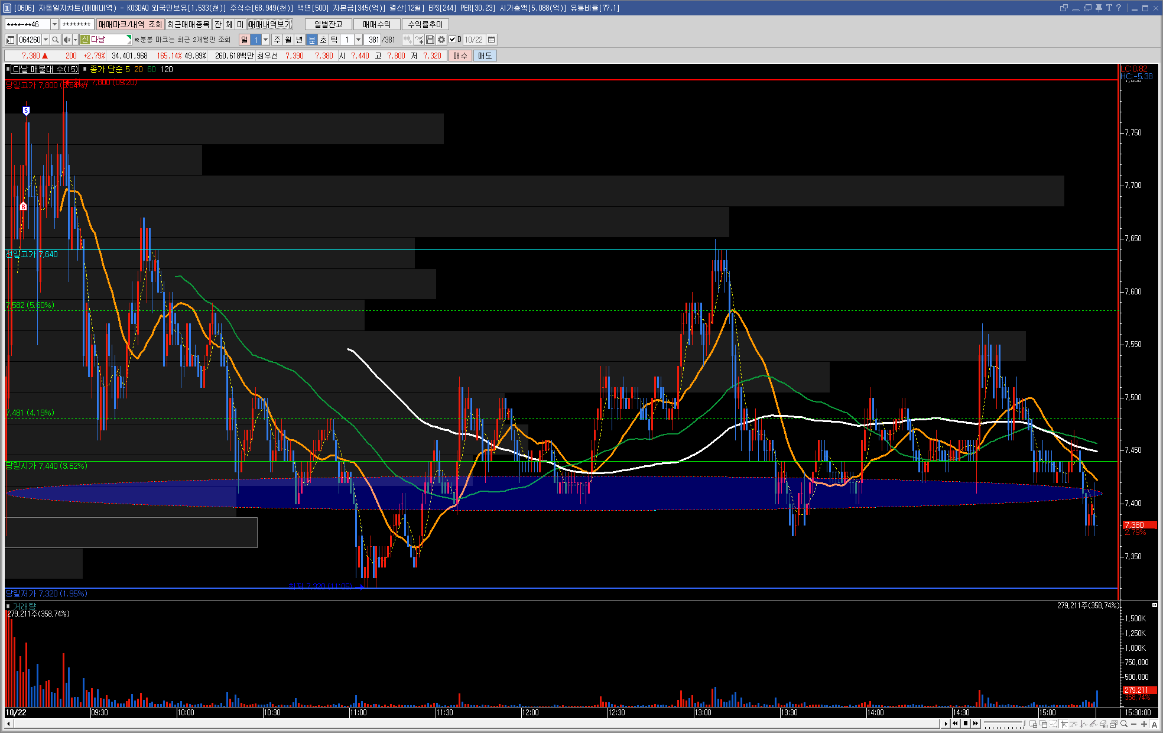Toggle the D date checkbox
Viewport: 1163px width, 733px height.
tap(453, 40)
